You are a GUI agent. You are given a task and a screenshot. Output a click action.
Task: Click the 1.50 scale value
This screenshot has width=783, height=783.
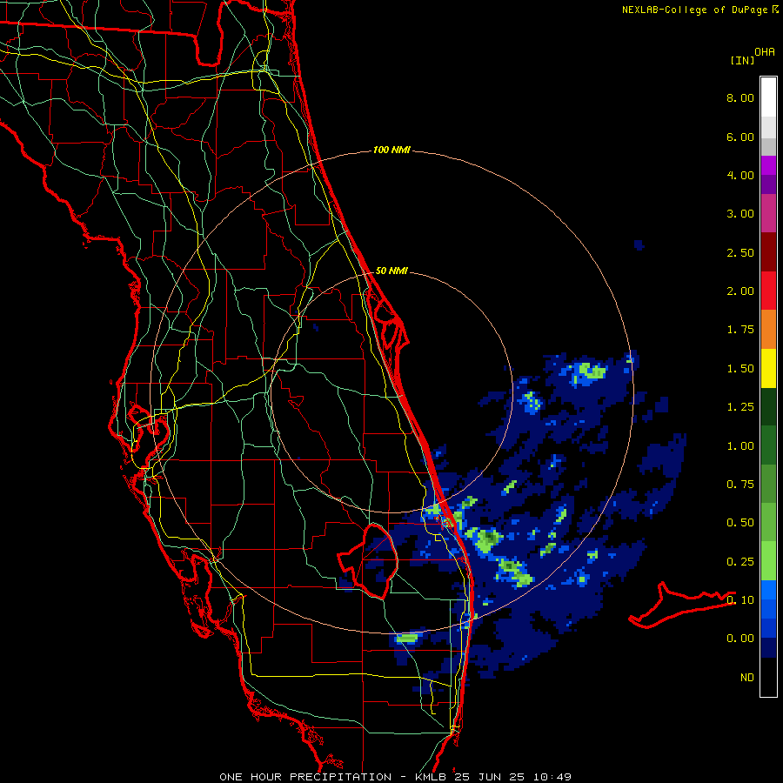(740, 369)
